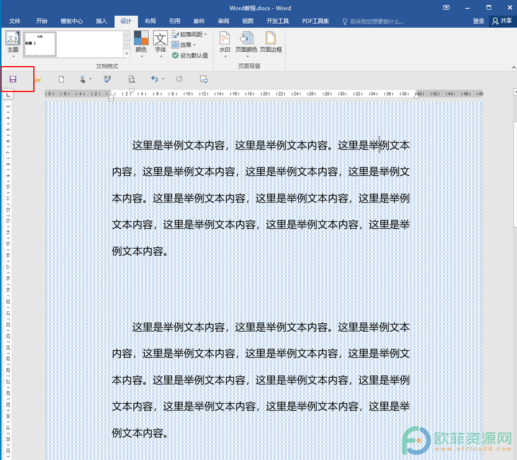517x460 pixels.
Task: Open the 颜色 (Colors) palette button
Action: pos(141,44)
